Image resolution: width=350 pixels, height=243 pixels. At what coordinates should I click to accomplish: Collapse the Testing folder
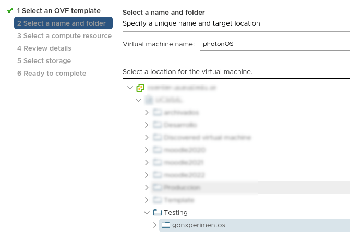click(147, 213)
